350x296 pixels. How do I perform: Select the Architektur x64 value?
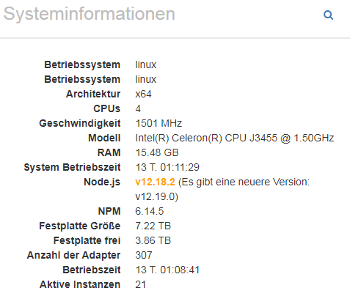143,94
